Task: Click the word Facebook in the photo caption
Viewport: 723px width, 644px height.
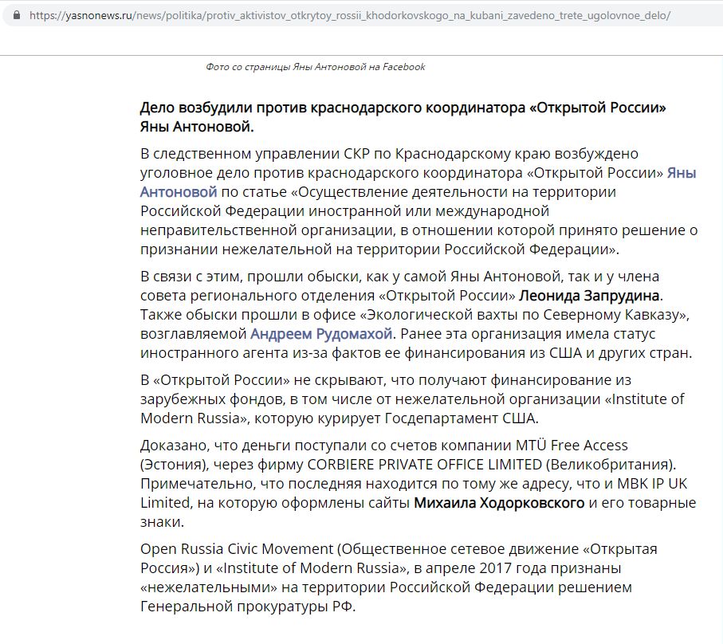Action: (403, 67)
